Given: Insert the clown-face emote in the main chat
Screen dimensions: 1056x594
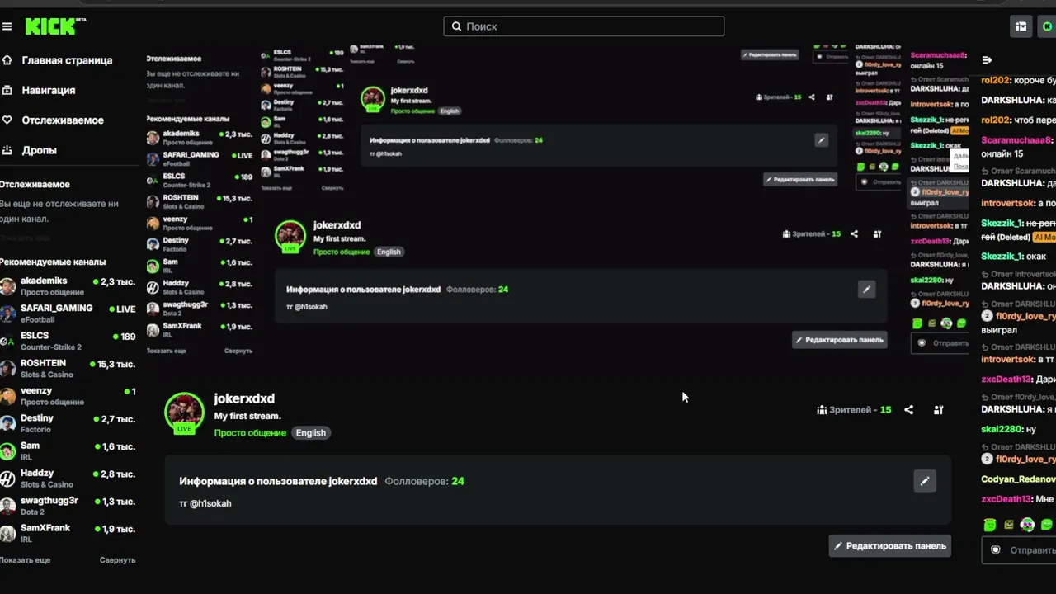Looking at the screenshot, I should 1027,525.
